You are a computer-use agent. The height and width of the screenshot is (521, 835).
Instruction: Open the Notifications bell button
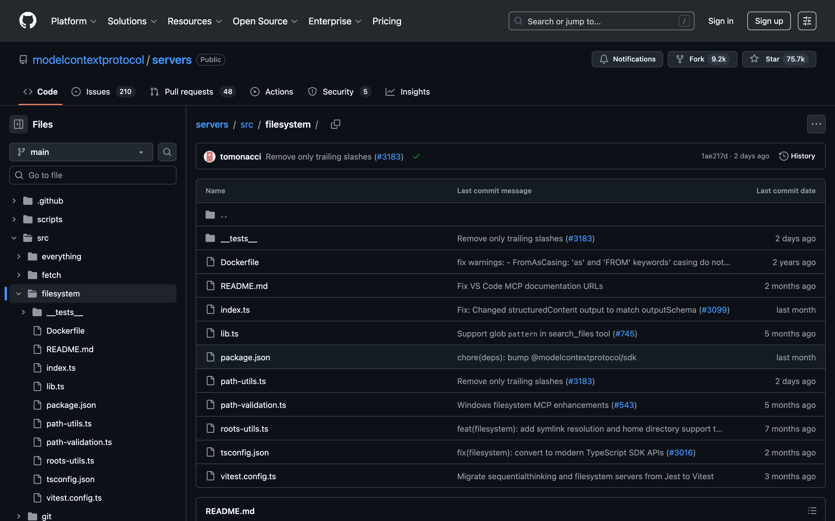point(627,59)
